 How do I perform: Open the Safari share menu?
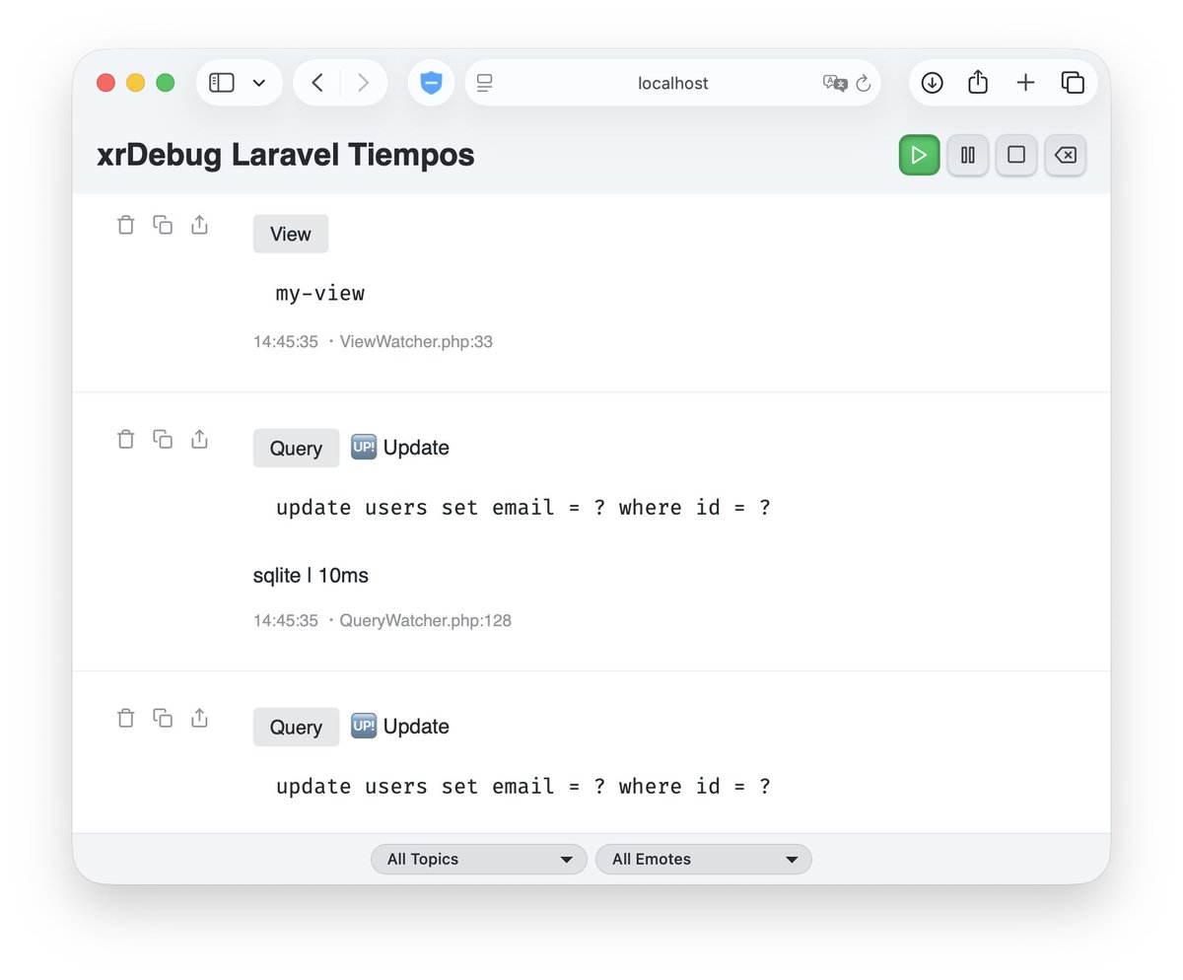978,83
